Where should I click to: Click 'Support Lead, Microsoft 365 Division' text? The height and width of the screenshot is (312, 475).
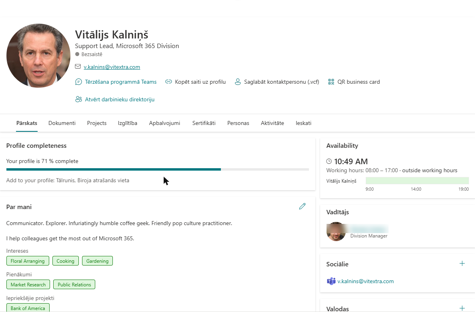pos(127,46)
